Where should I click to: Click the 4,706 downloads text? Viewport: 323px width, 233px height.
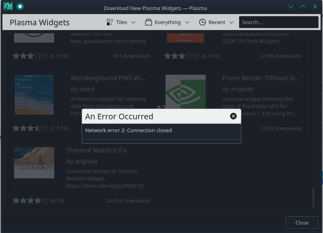pos(281,56)
